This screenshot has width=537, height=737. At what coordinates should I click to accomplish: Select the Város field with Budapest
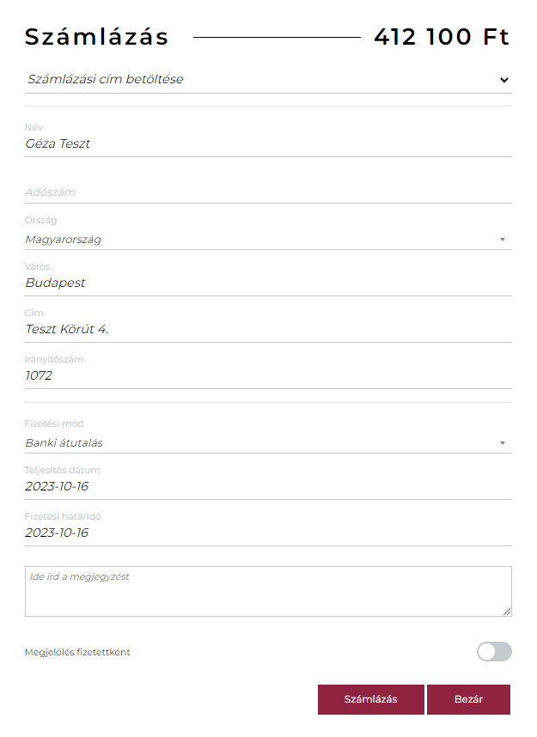click(266, 283)
